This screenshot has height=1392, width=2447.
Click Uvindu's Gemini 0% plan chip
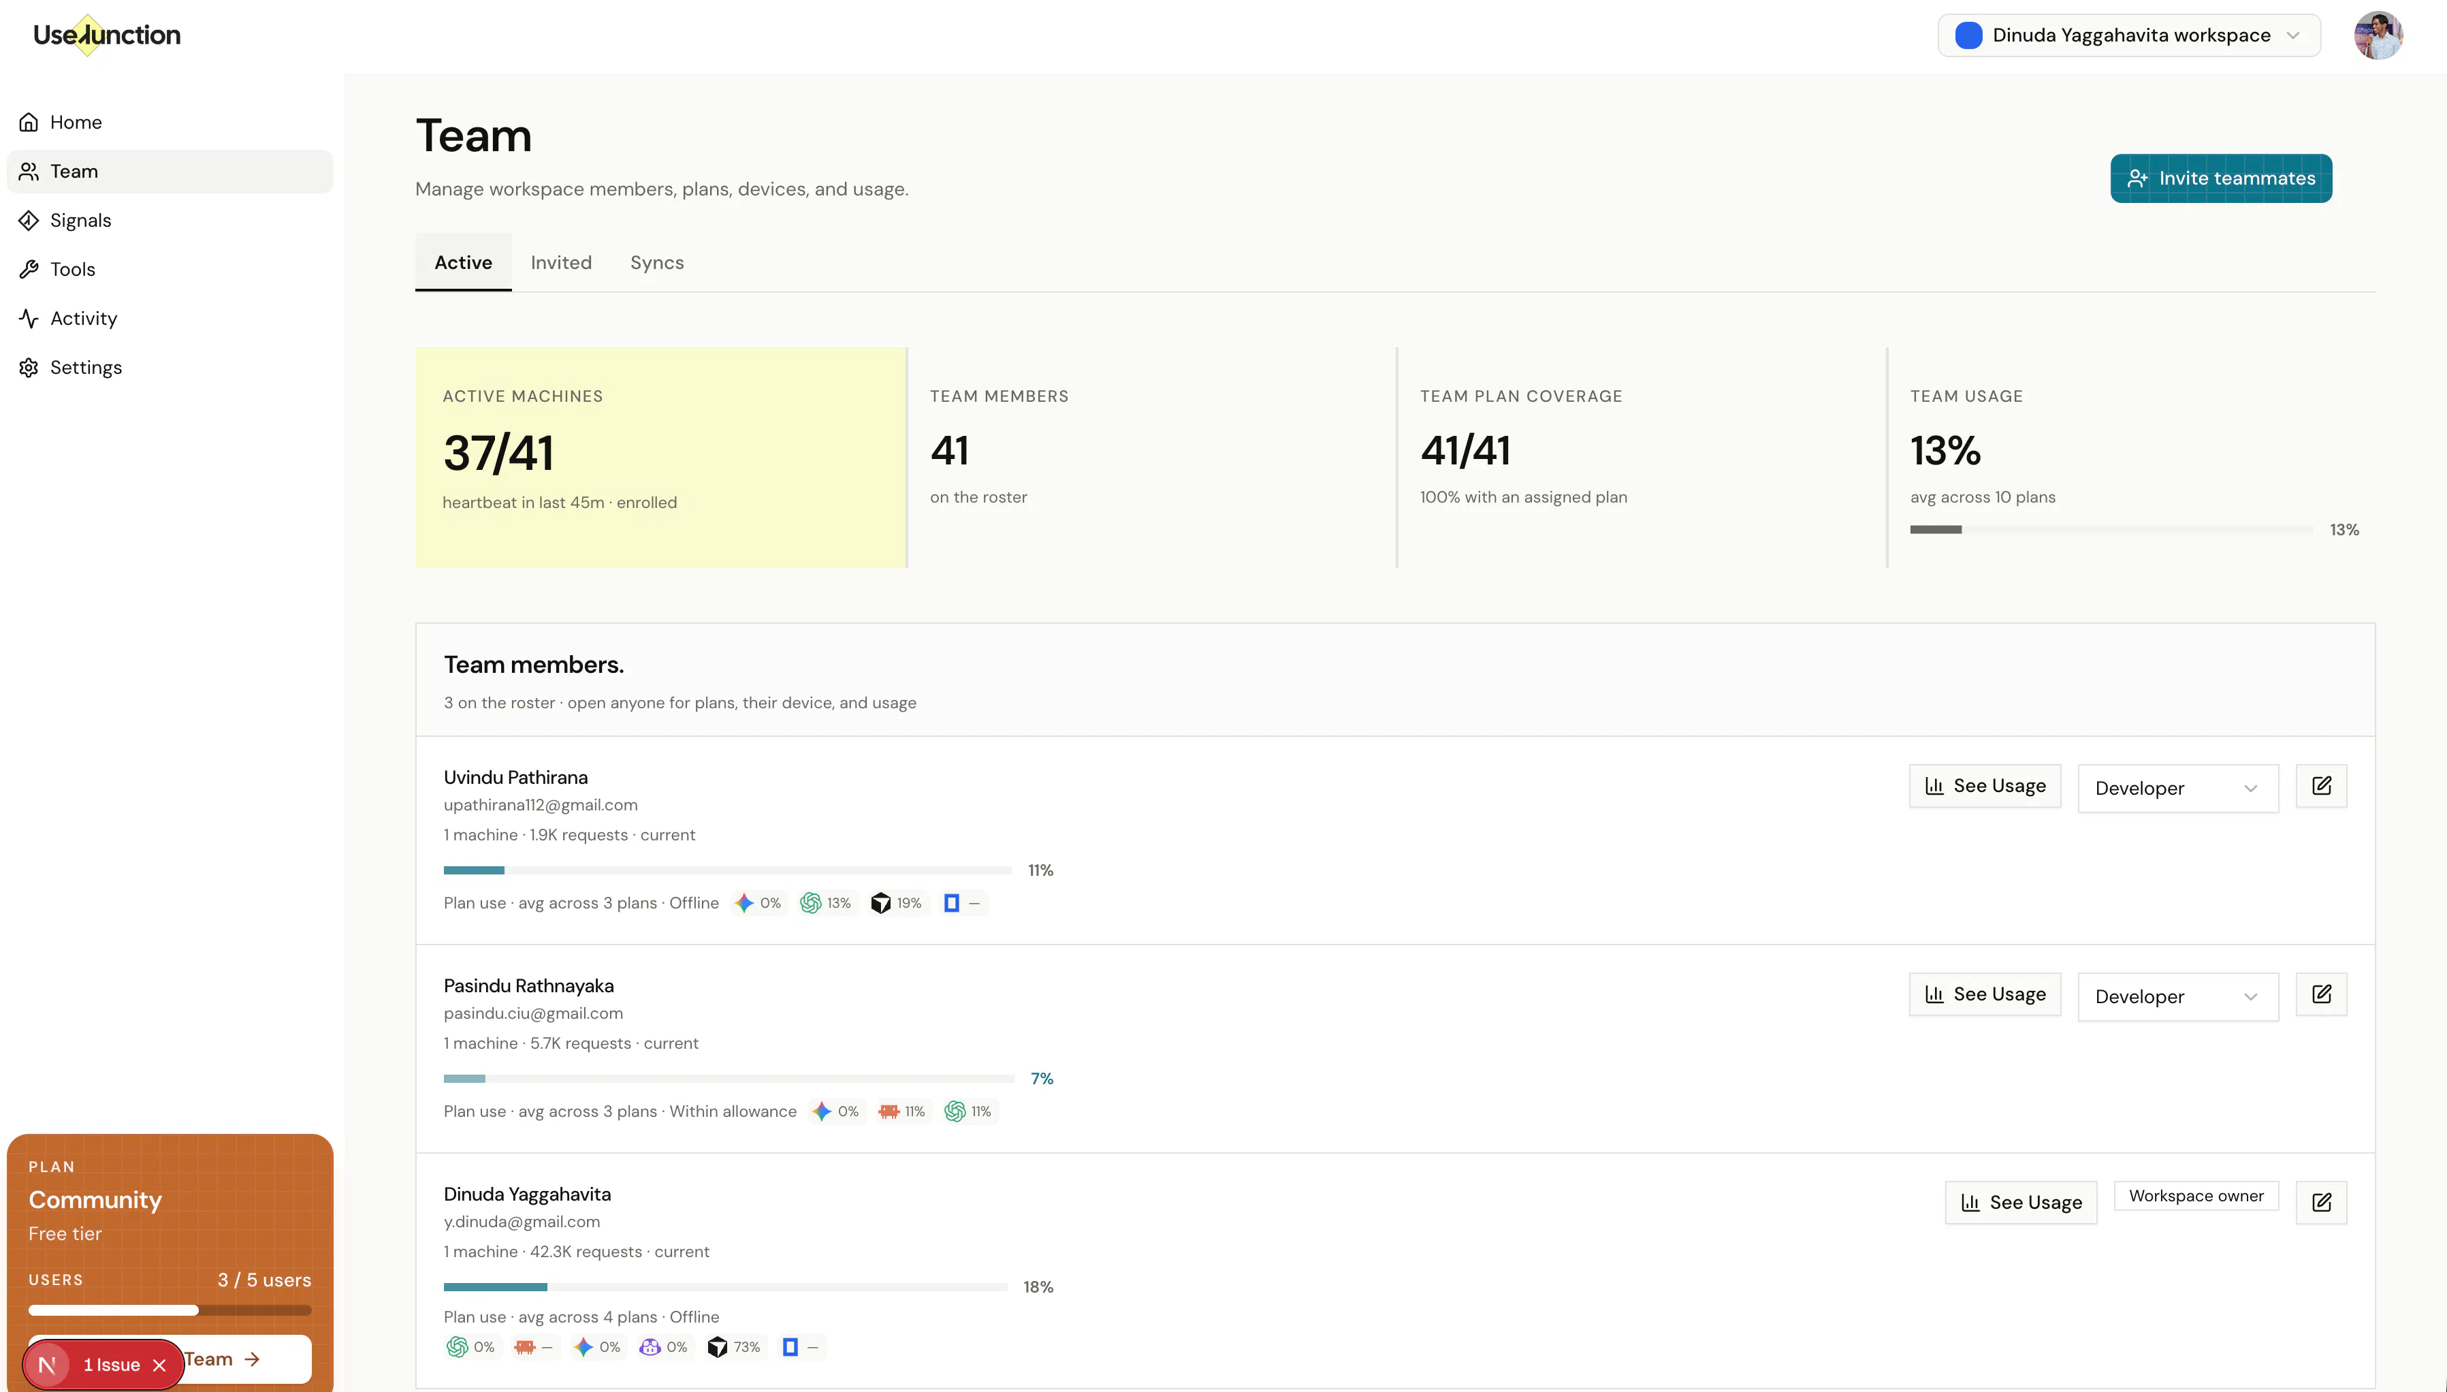[758, 902]
